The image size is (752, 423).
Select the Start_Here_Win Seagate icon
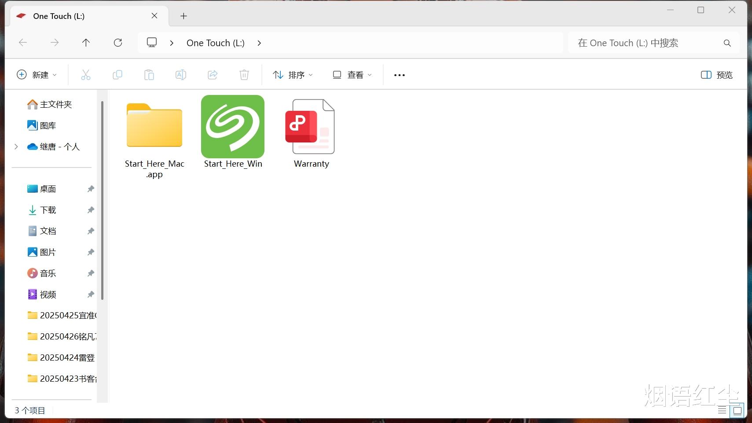(x=233, y=132)
